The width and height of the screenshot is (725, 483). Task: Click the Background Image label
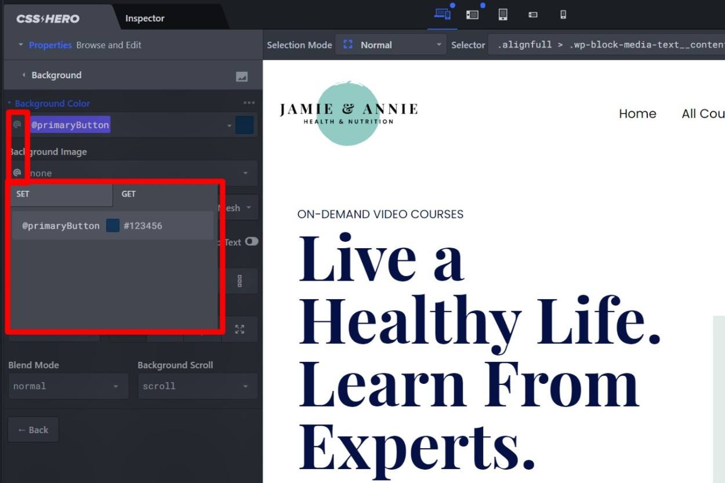tap(48, 152)
